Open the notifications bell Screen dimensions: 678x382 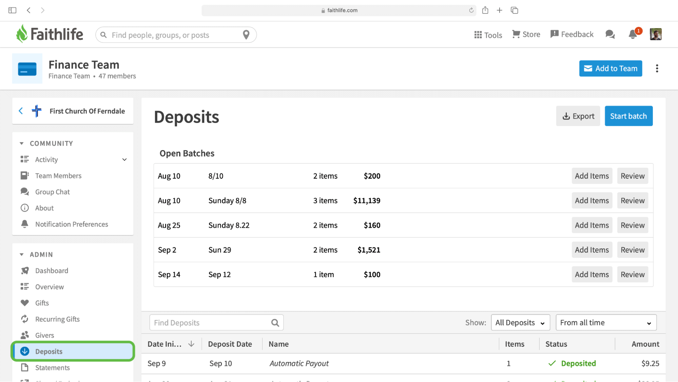click(633, 34)
